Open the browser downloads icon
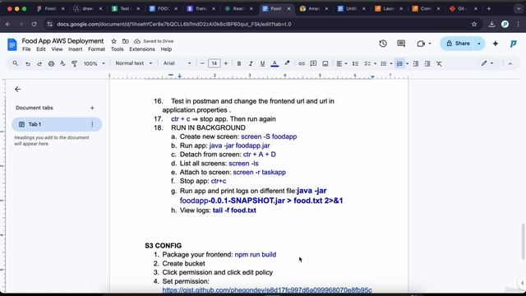Image resolution: width=526 pixels, height=296 pixels. (x=491, y=24)
